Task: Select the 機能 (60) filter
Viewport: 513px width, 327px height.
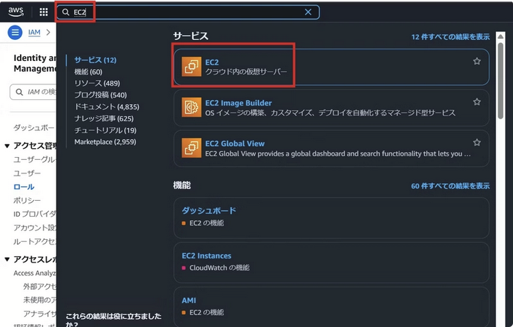Action: click(x=88, y=72)
